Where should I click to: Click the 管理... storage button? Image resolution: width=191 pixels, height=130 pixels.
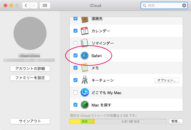pyautogui.click(x=176, y=121)
